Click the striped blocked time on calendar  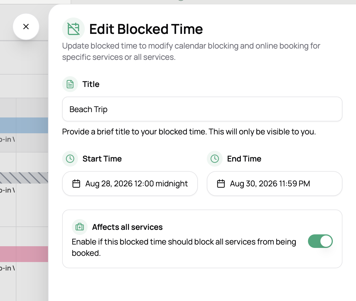click(x=24, y=178)
